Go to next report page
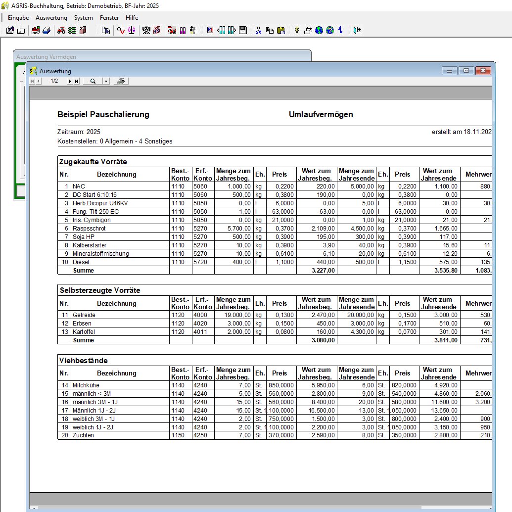The width and height of the screenshot is (512, 512). 70,81
